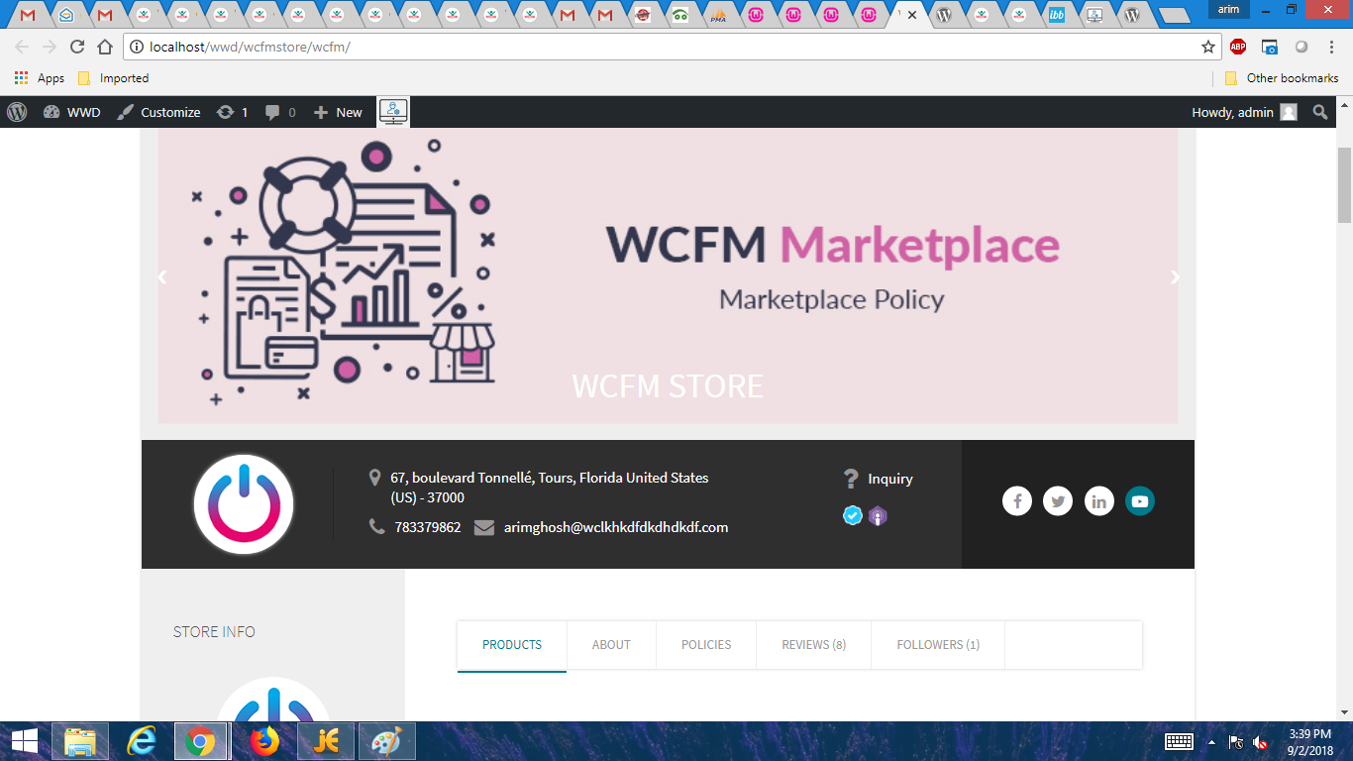1353x761 pixels.
Task: Check the pending updates icon showing 1
Action: (232, 112)
